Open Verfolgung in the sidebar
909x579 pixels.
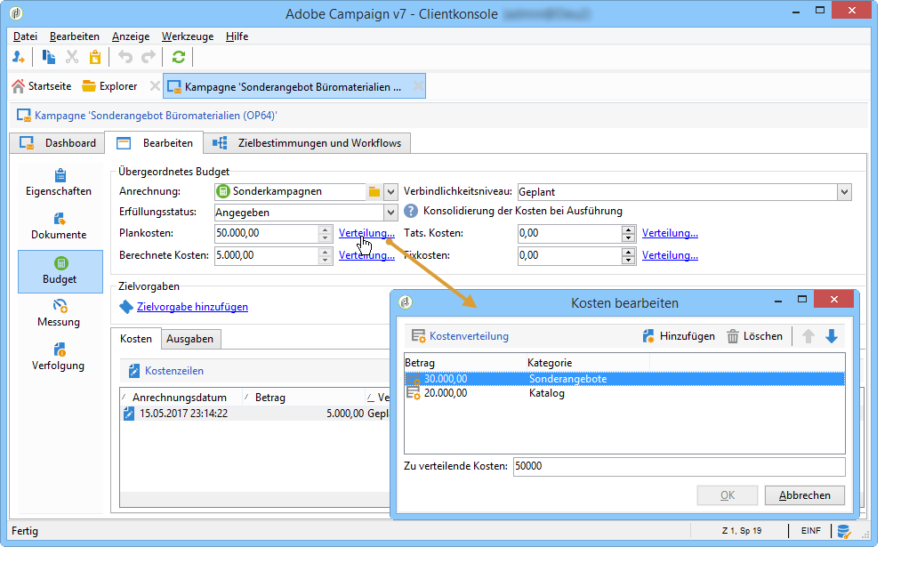tap(59, 357)
